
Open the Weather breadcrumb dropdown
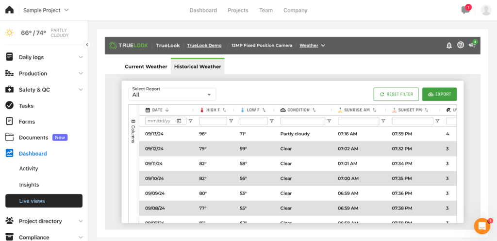tap(312, 45)
